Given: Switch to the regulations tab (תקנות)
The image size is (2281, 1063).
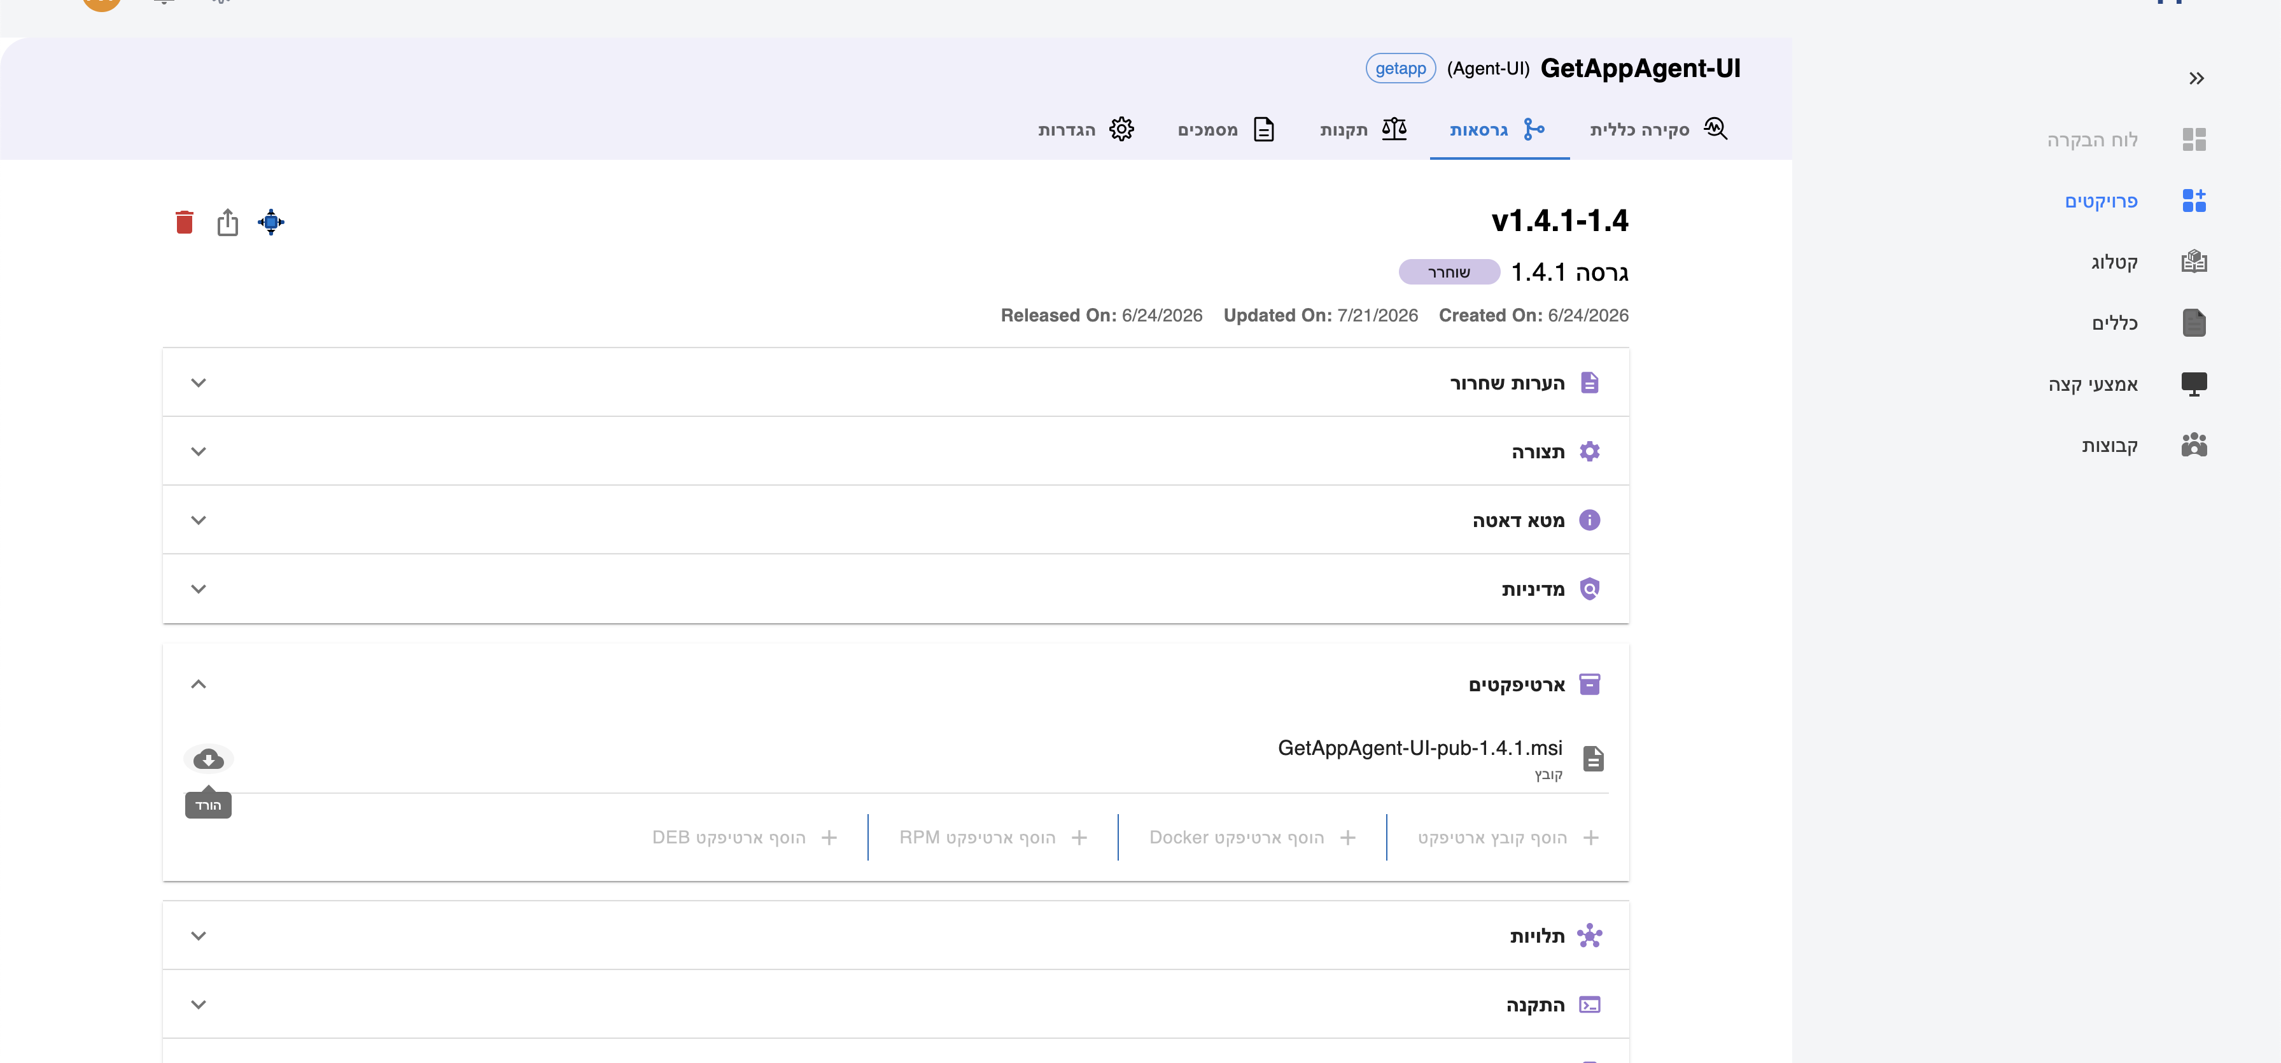Looking at the screenshot, I should tap(1364, 129).
